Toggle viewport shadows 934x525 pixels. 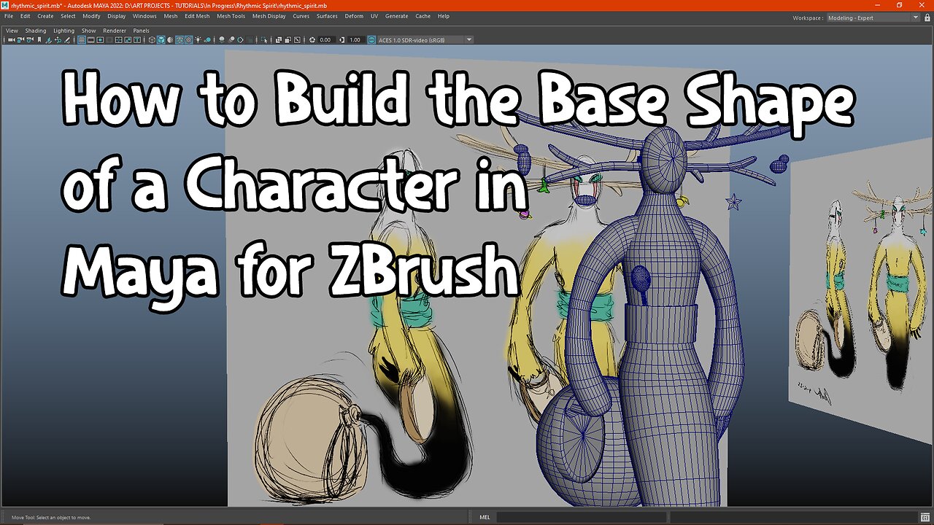(x=208, y=40)
